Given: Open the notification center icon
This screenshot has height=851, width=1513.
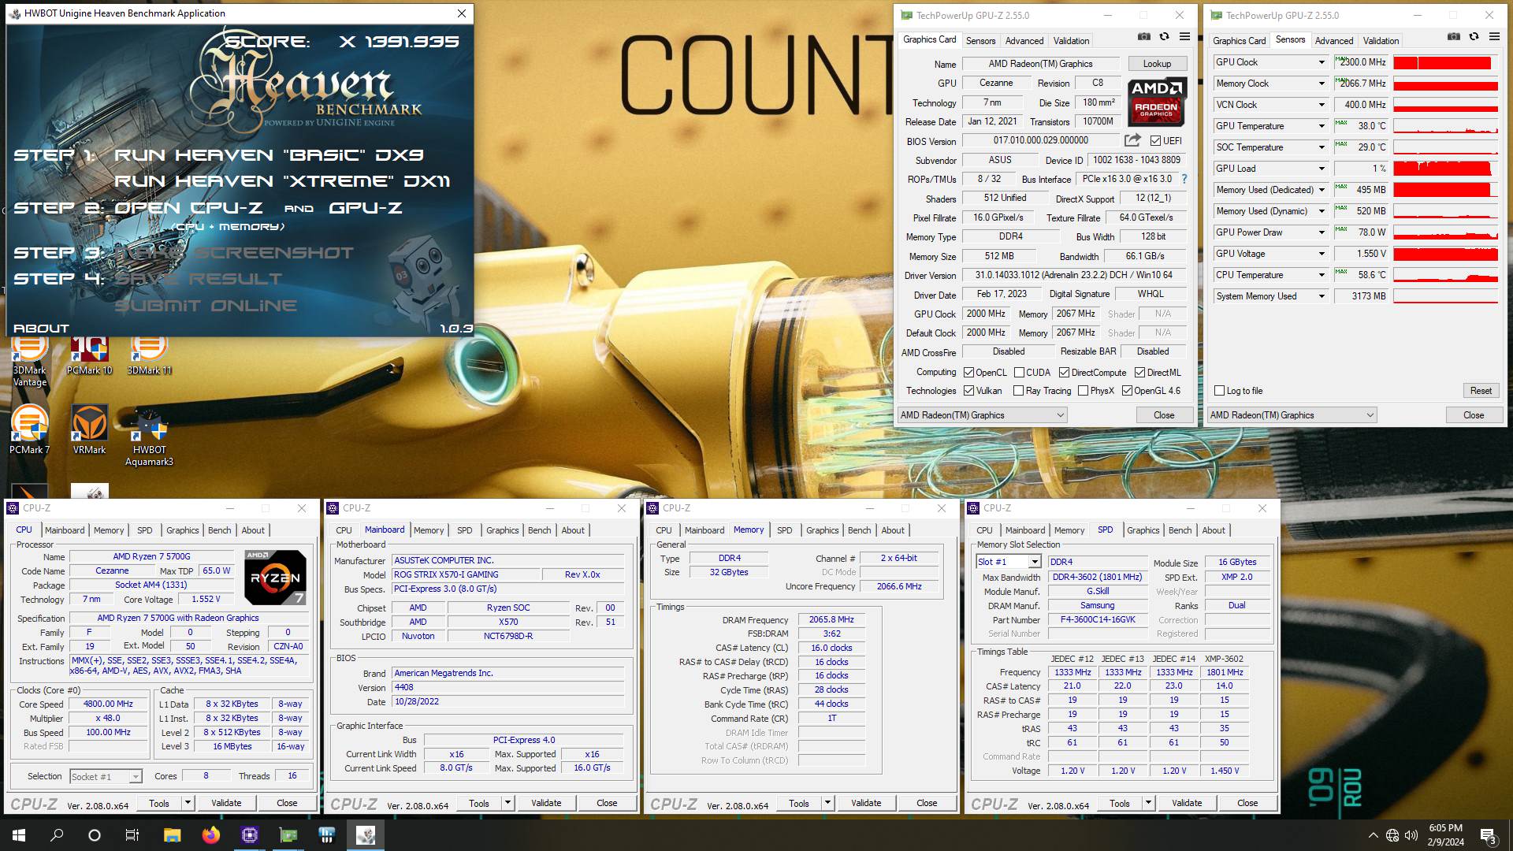Looking at the screenshot, I should click(x=1488, y=835).
